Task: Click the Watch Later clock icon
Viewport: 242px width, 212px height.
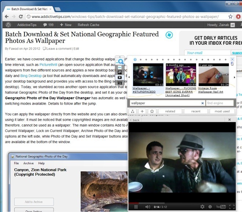Action: (x=210, y=207)
